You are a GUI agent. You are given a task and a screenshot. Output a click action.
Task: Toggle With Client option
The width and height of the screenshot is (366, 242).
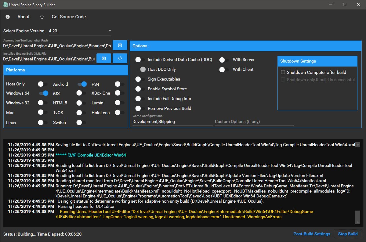click(224, 70)
